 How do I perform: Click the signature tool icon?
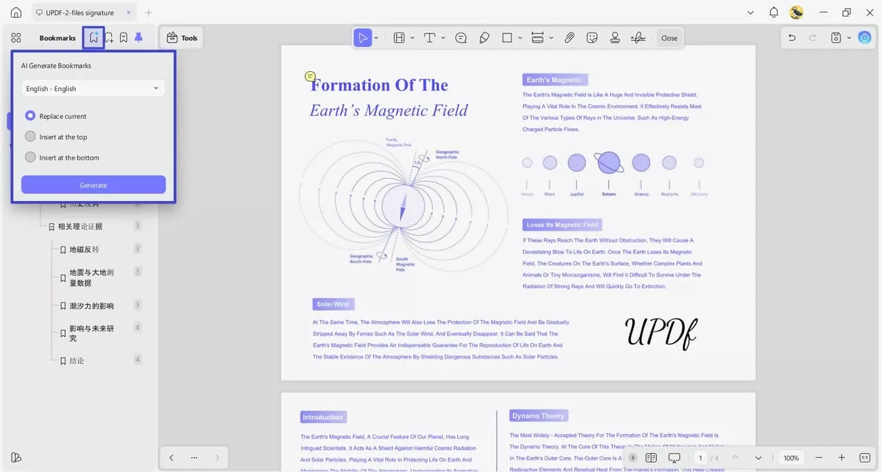click(638, 38)
